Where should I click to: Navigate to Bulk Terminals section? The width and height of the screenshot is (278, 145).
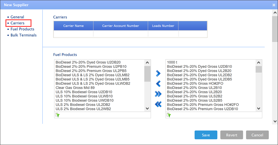point(24,35)
